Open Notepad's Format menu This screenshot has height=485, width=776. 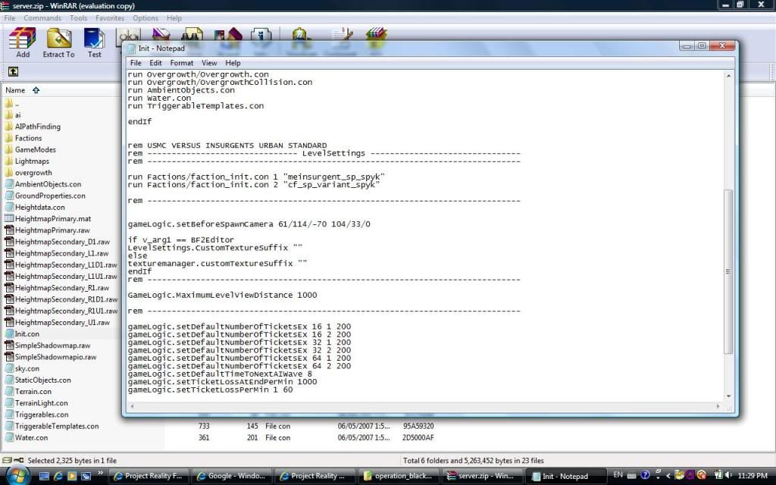pos(181,63)
